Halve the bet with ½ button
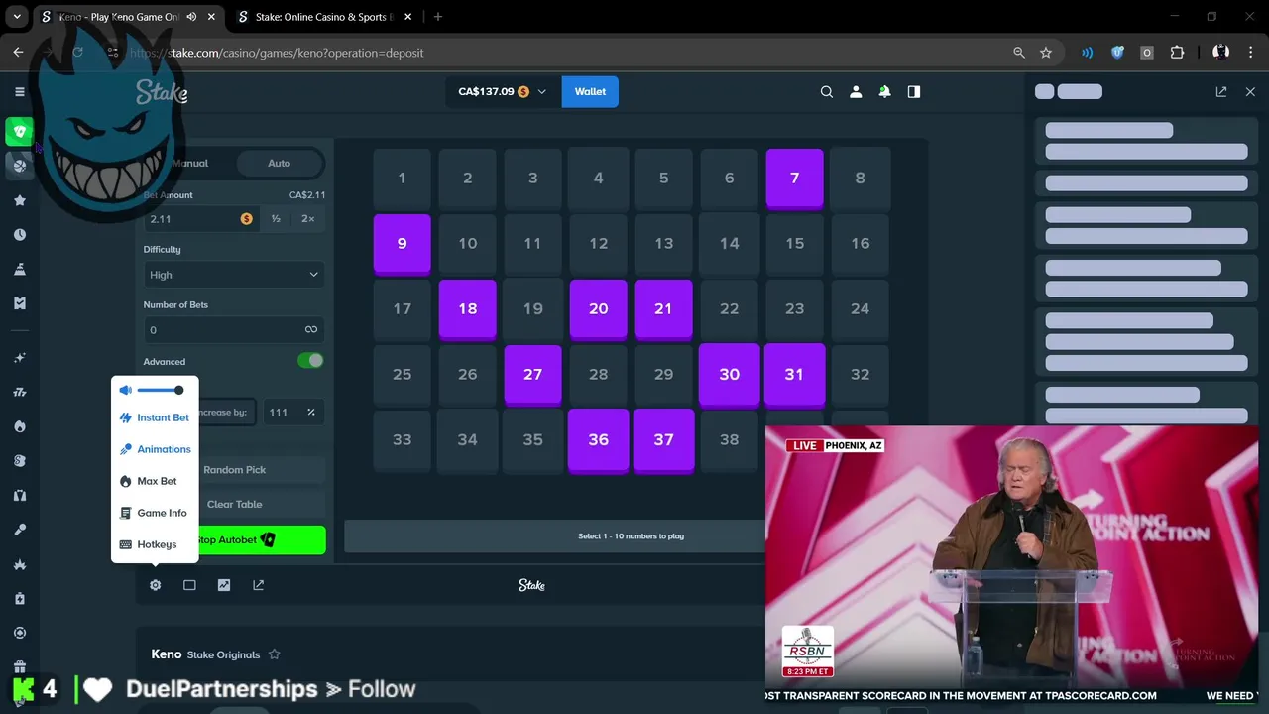 tap(276, 219)
